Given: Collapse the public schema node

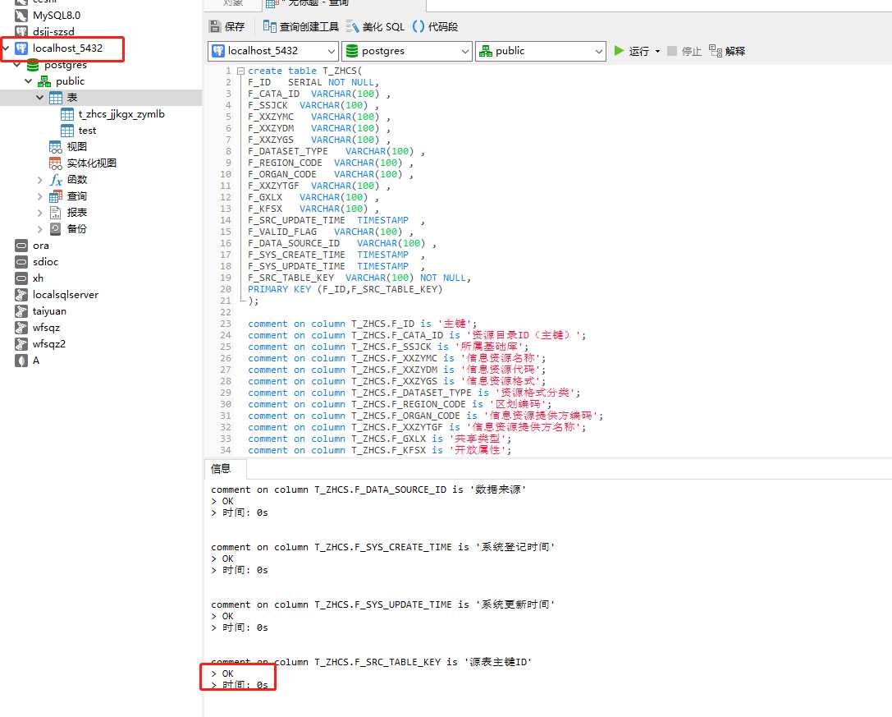Looking at the screenshot, I should [x=29, y=81].
